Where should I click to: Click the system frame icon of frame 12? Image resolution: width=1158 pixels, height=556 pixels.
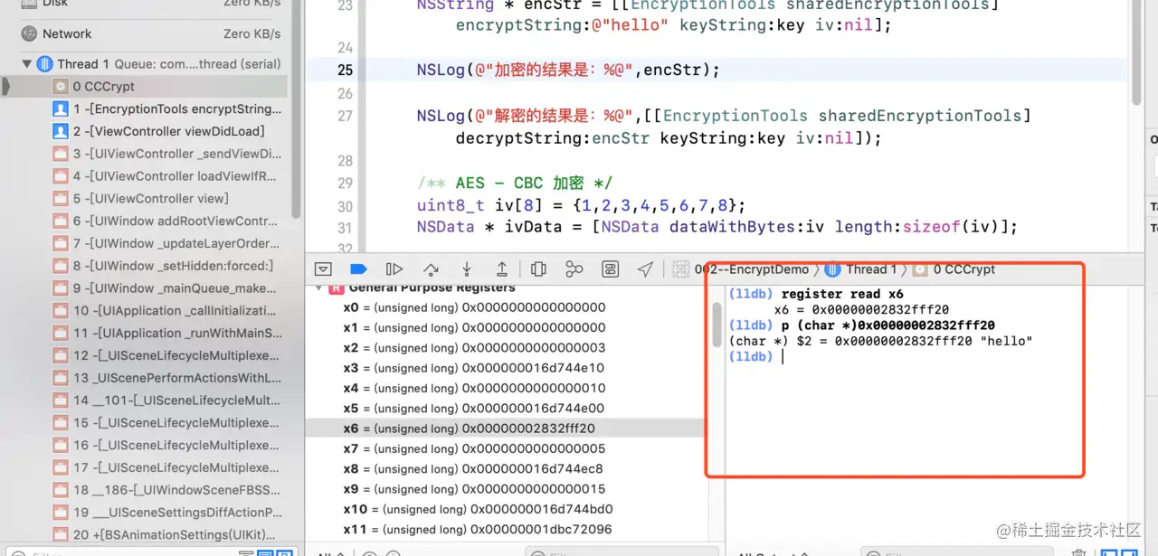[61, 355]
